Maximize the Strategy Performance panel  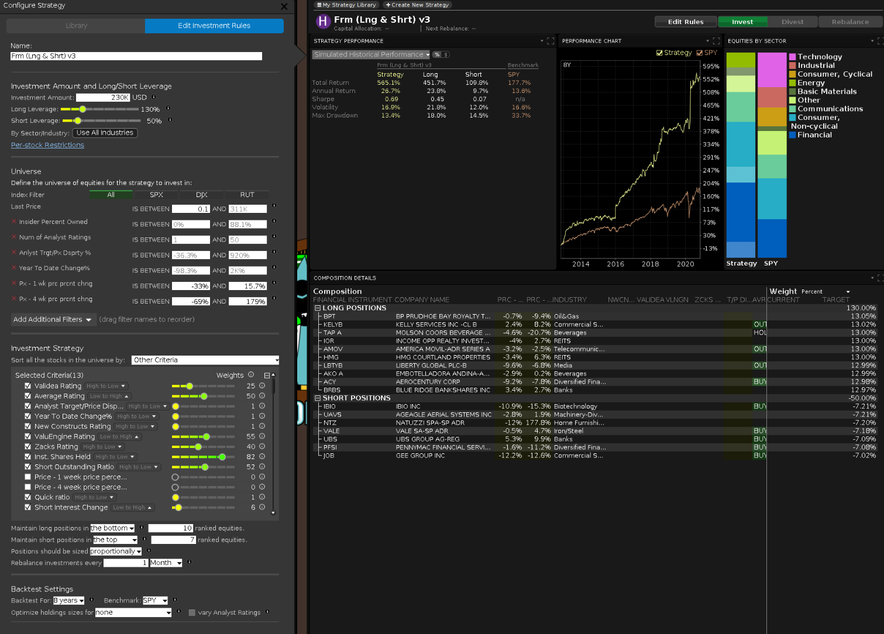click(550, 41)
